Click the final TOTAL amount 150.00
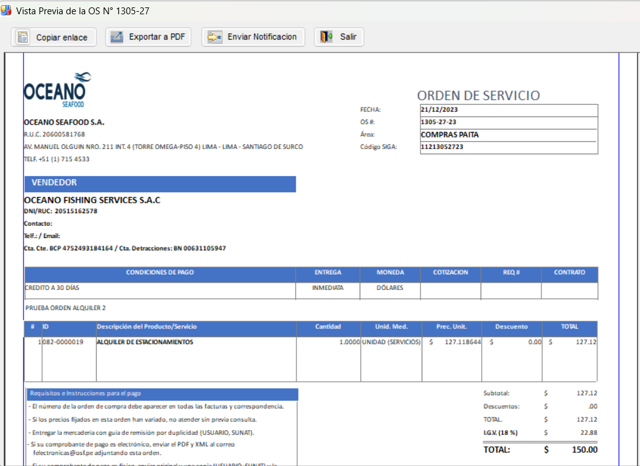This screenshot has height=466, width=640. tap(584, 450)
